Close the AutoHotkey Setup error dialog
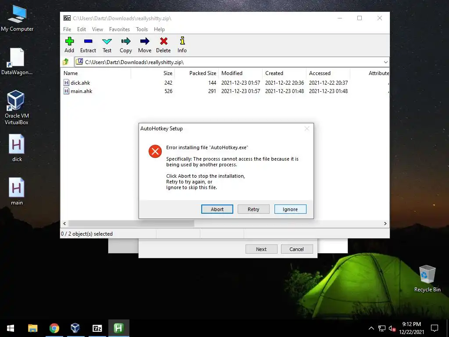Screen dimensions: 449x337 pyautogui.click(x=307, y=129)
